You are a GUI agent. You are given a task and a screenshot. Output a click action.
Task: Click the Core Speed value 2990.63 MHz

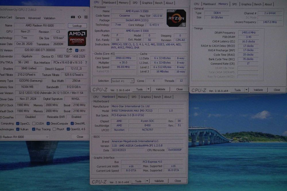[123, 58]
